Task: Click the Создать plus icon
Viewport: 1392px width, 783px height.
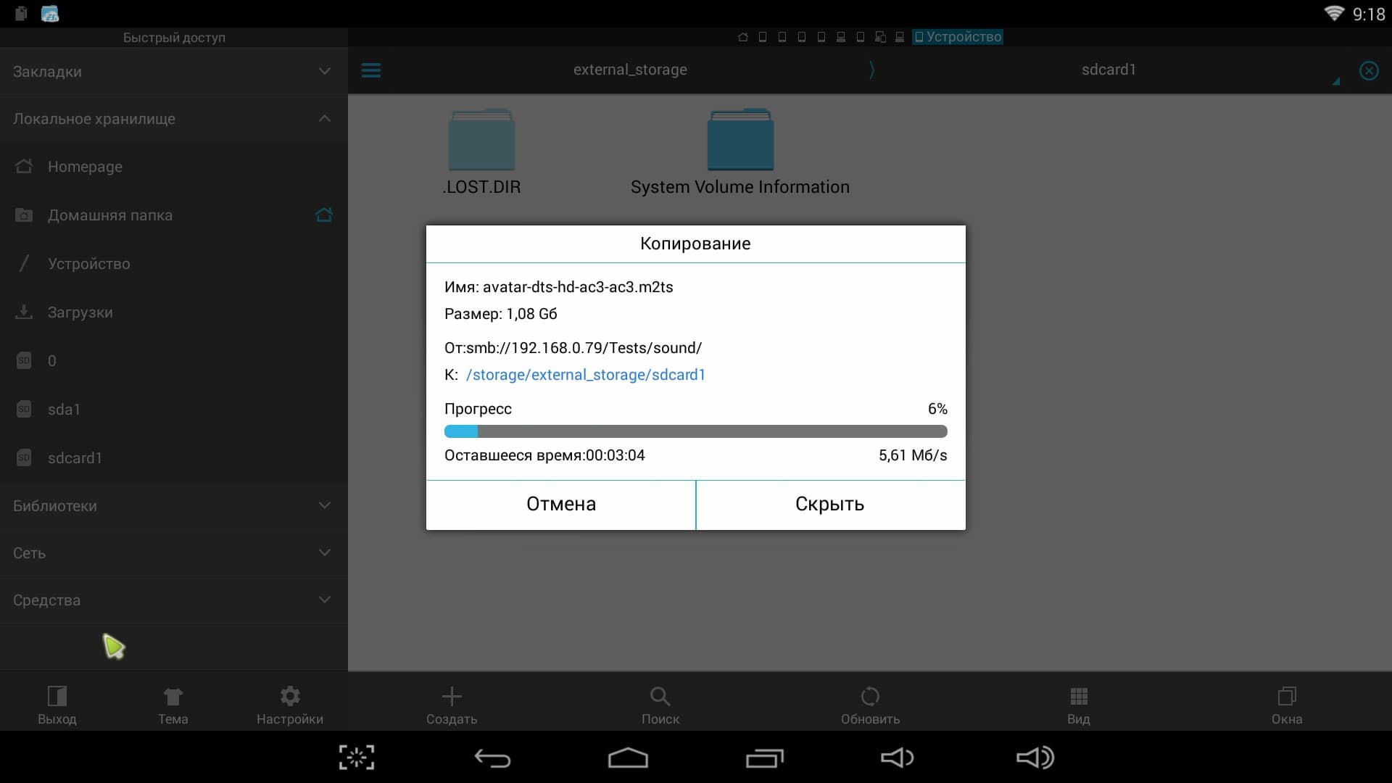Action: (x=451, y=697)
